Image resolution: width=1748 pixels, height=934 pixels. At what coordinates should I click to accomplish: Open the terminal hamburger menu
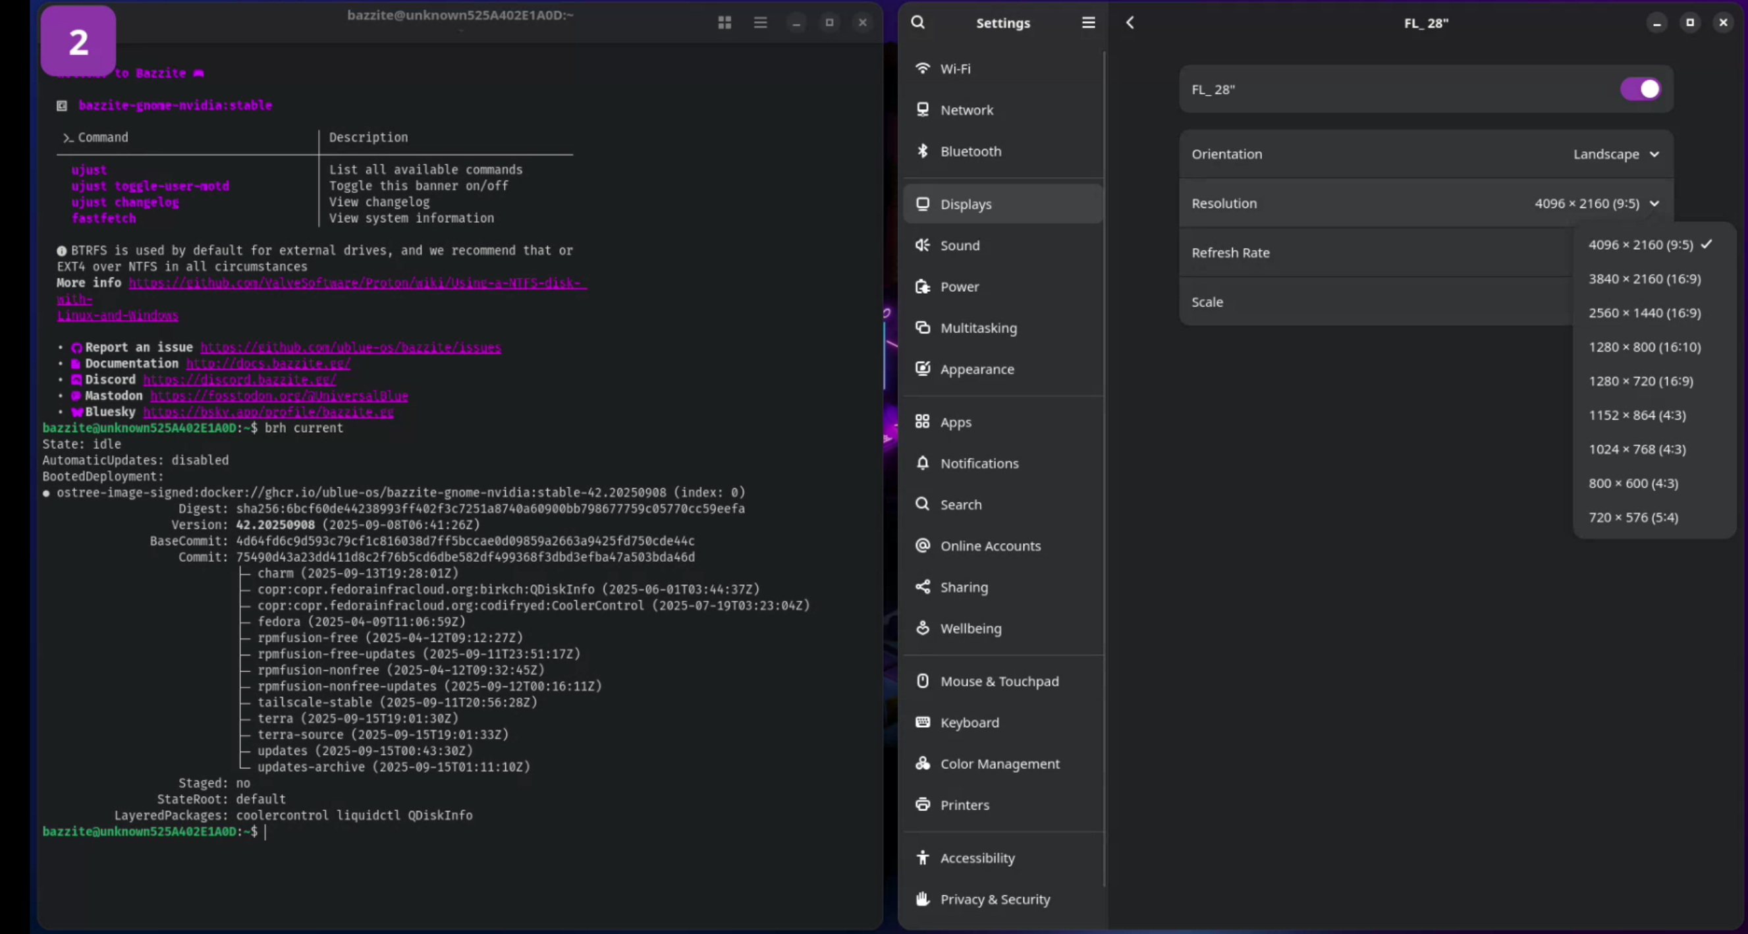pyautogui.click(x=760, y=22)
